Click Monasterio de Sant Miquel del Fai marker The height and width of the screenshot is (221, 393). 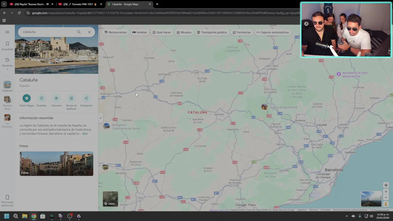pos(339,74)
